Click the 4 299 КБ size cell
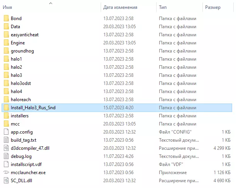 tap(222, 148)
